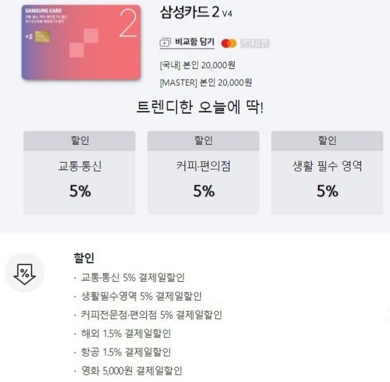Click 커피전문점·편의점 5% 결제일할인 item
390x382 pixels.
[152, 315]
